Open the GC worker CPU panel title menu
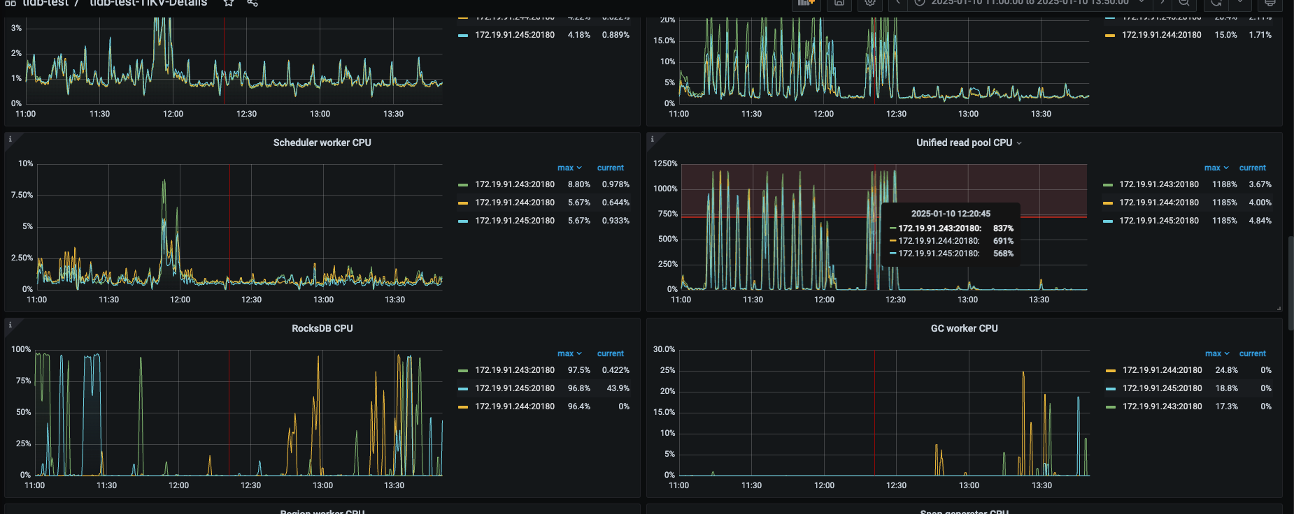The width and height of the screenshot is (1294, 514). pyautogui.click(x=964, y=328)
